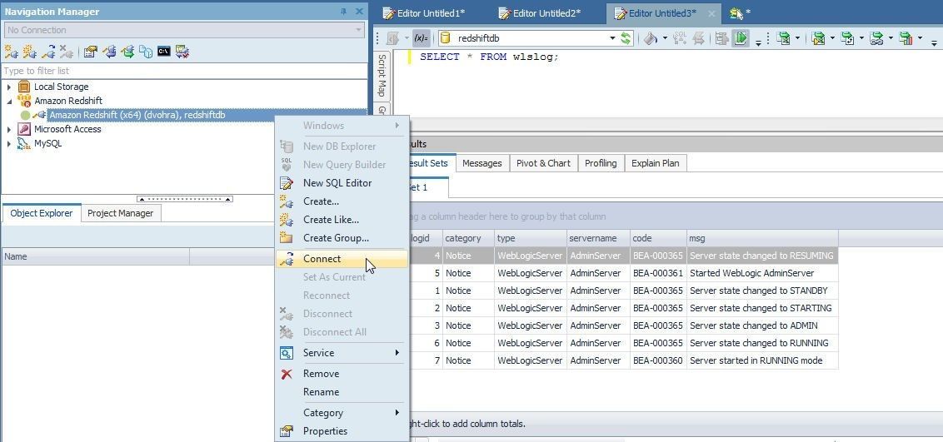943x442 pixels.
Task: Open the Service submenu in context menu
Action: coord(342,353)
